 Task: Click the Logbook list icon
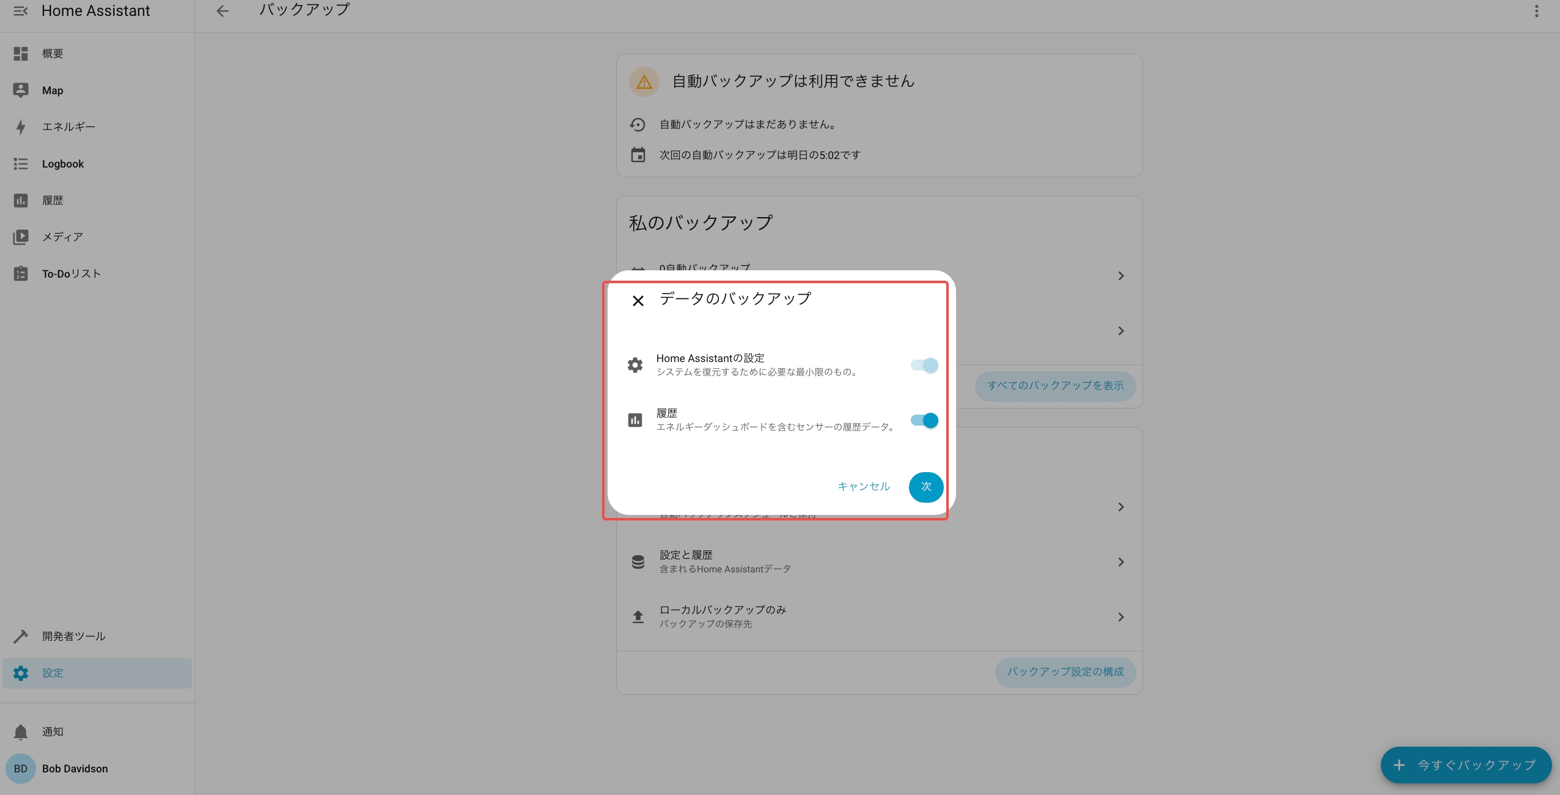tap(21, 164)
